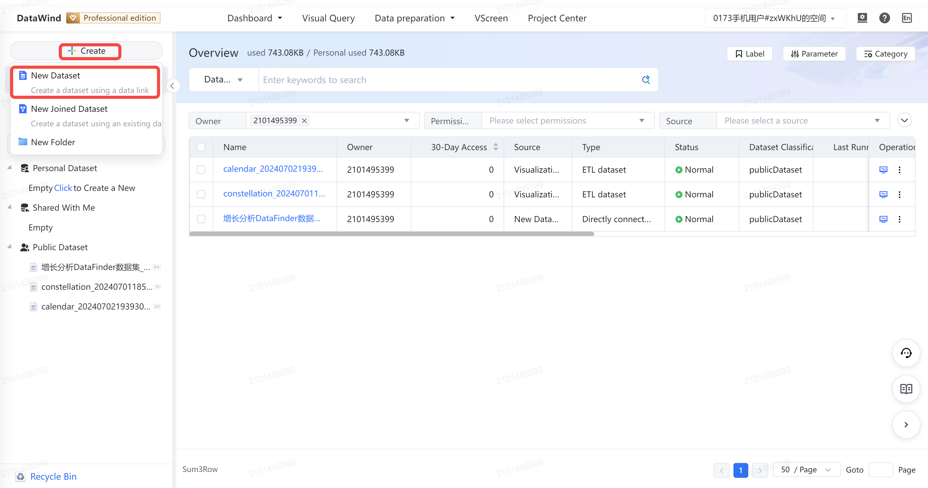Click preview icon for constellation dataset row
Viewport: 928px width, 488px height.
point(883,194)
